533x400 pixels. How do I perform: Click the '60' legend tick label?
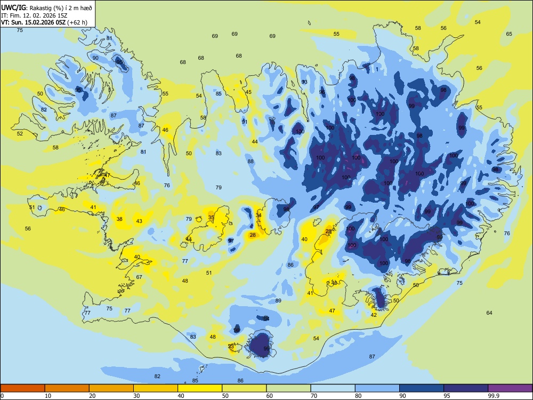point(270,396)
